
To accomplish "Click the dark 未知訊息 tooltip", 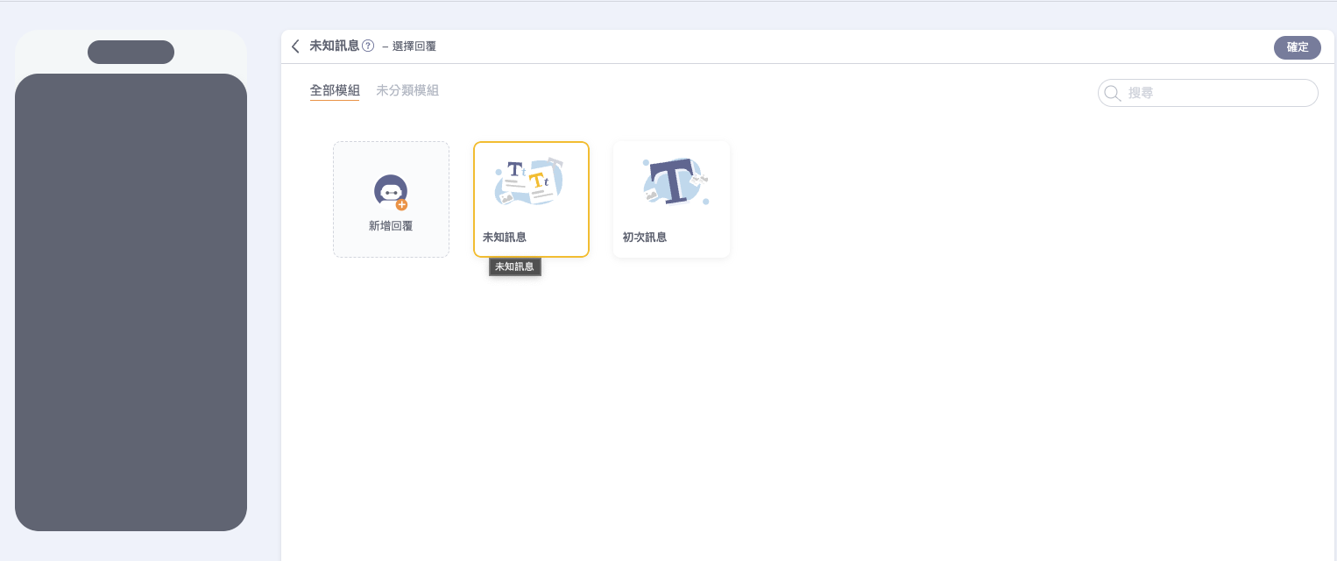I will 514,266.
